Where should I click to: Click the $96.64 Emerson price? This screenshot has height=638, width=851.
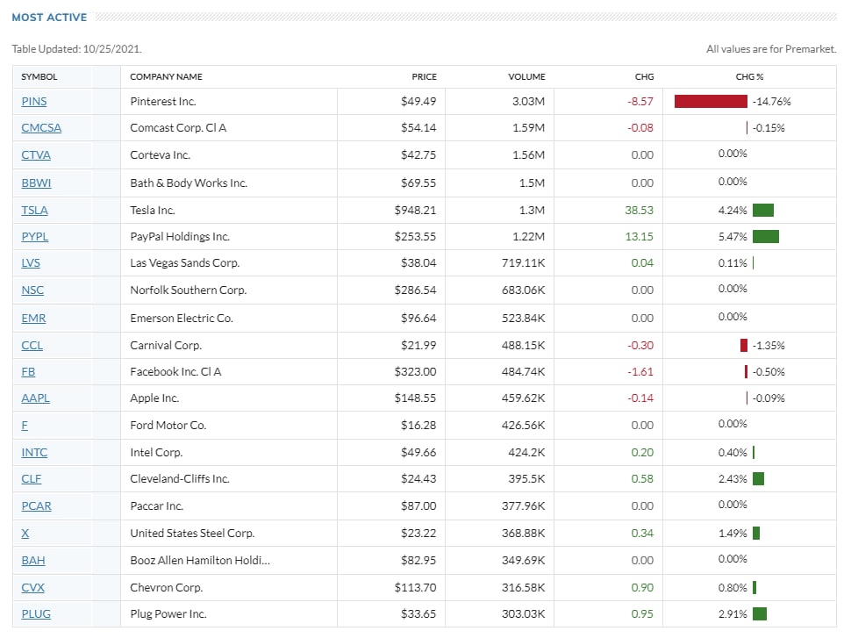pos(418,319)
